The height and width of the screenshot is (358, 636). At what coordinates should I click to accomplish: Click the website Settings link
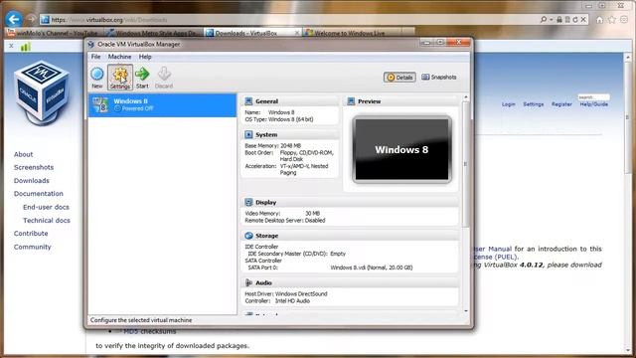[x=533, y=104]
